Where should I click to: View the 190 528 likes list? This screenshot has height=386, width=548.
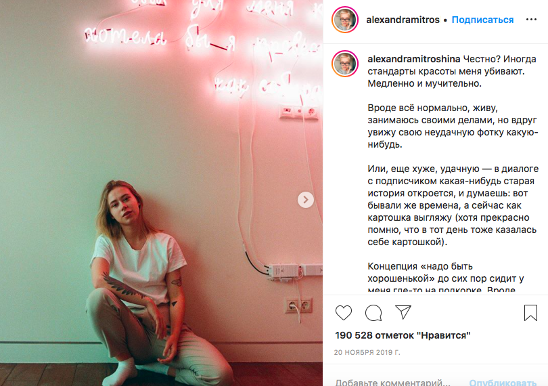coord(403,335)
